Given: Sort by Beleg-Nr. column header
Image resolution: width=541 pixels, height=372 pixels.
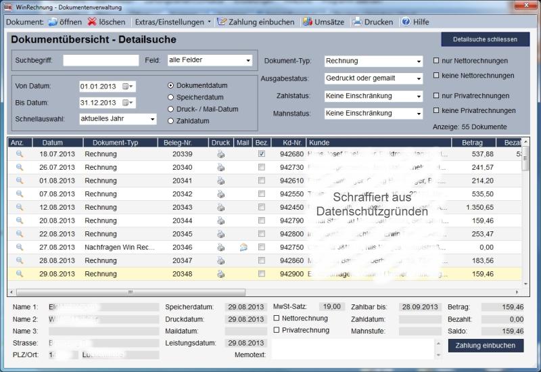Looking at the screenshot, I should click(x=183, y=143).
